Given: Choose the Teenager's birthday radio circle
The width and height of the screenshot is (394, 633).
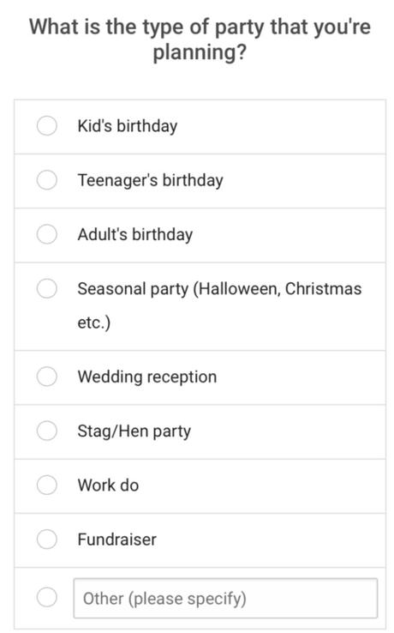Looking at the screenshot, I should coord(47,179).
